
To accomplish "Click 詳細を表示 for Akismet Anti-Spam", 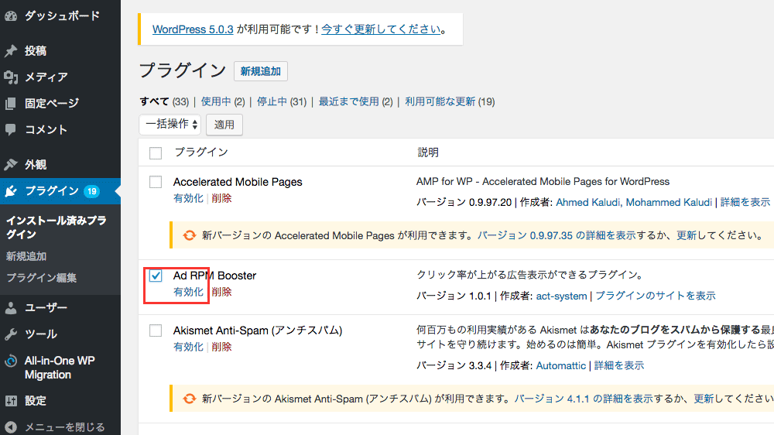I will [619, 365].
